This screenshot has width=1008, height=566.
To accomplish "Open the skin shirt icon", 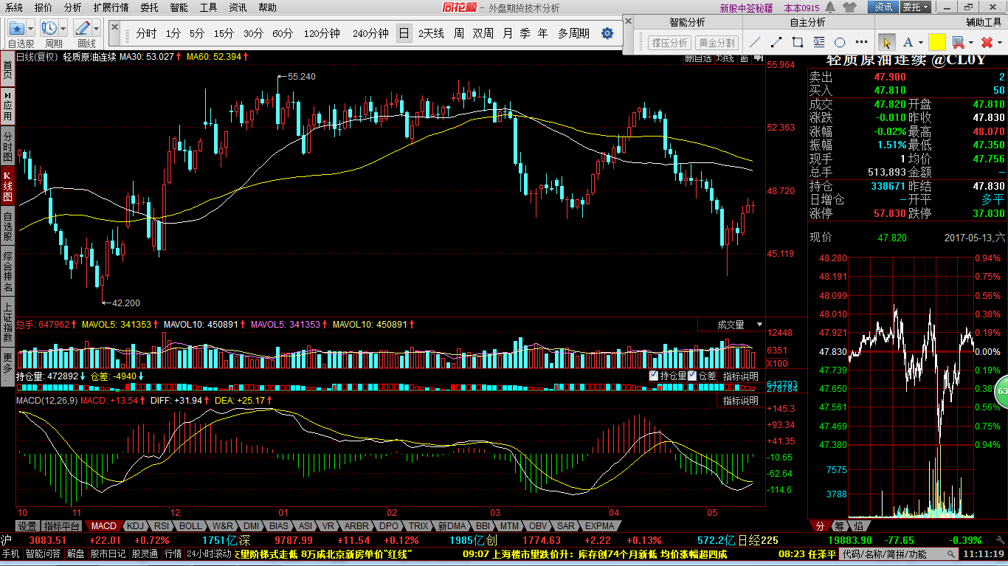I will pos(849,7).
